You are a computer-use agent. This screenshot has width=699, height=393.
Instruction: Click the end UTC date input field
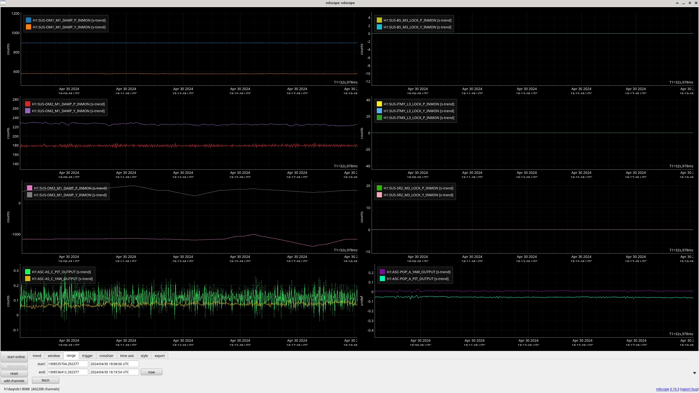[x=114, y=372]
